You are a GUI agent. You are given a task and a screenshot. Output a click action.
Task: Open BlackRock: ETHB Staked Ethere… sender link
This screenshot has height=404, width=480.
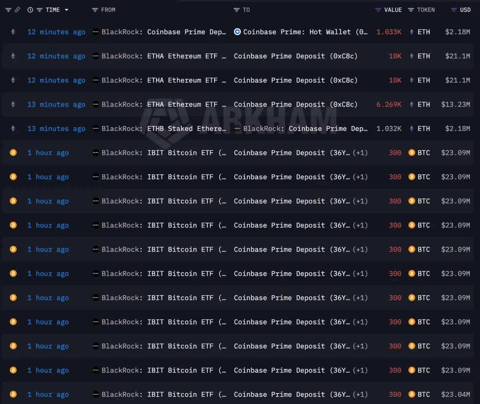pos(164,128)
